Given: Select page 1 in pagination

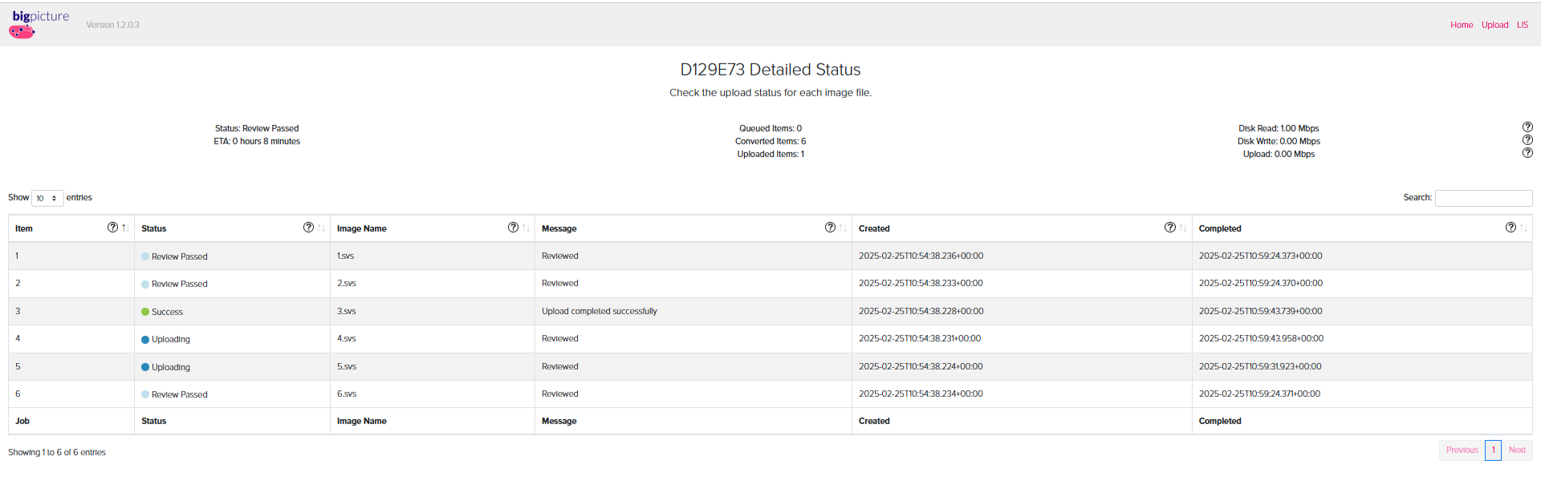Looking at the screenshot, I should pyautogui.click(x=1493, y=450).
